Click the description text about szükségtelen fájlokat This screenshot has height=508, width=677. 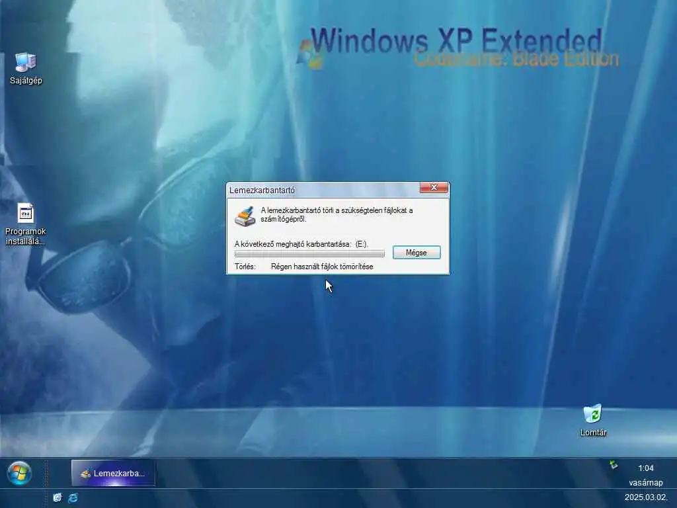[337, 215]
